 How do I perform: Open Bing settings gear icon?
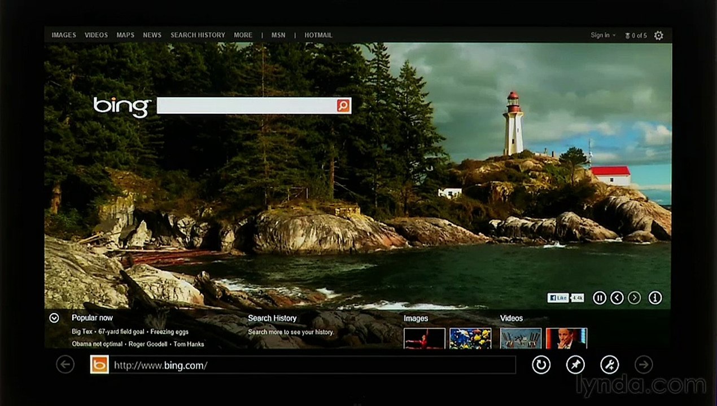658,36
